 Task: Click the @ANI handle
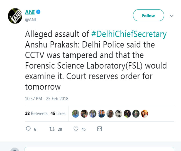tap(31, 20)
